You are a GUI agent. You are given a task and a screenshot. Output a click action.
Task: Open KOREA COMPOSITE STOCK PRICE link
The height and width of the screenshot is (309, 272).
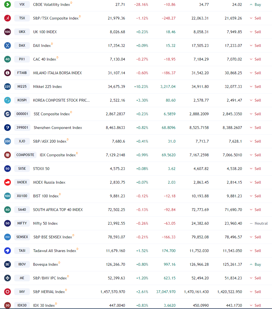coord(61,100)
